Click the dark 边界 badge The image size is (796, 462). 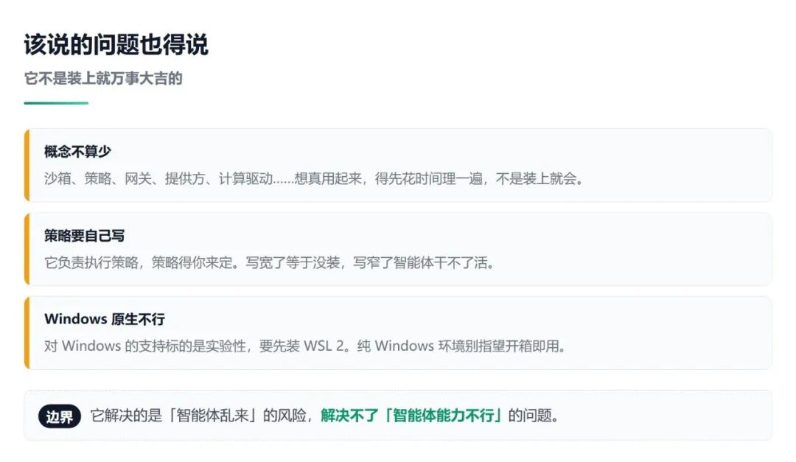pyautogui.click(x=60, y=417)
